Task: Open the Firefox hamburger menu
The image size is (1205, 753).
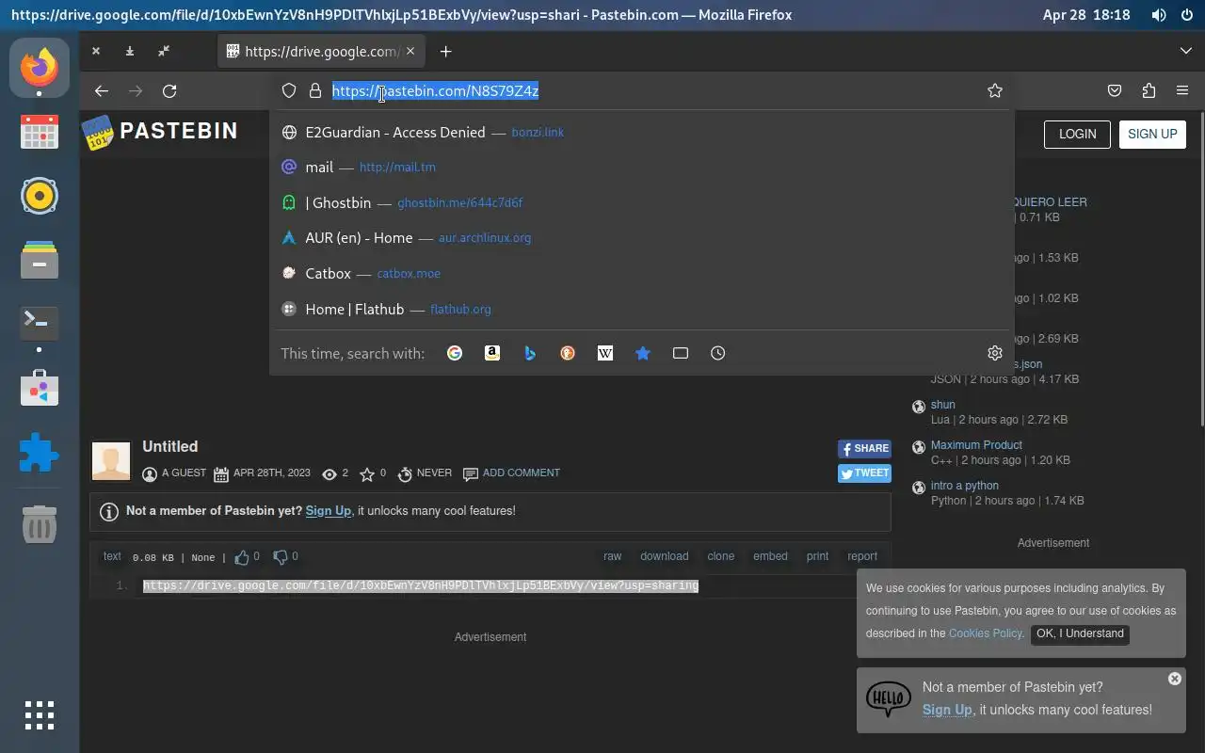Action: (x=1182, y=91)
